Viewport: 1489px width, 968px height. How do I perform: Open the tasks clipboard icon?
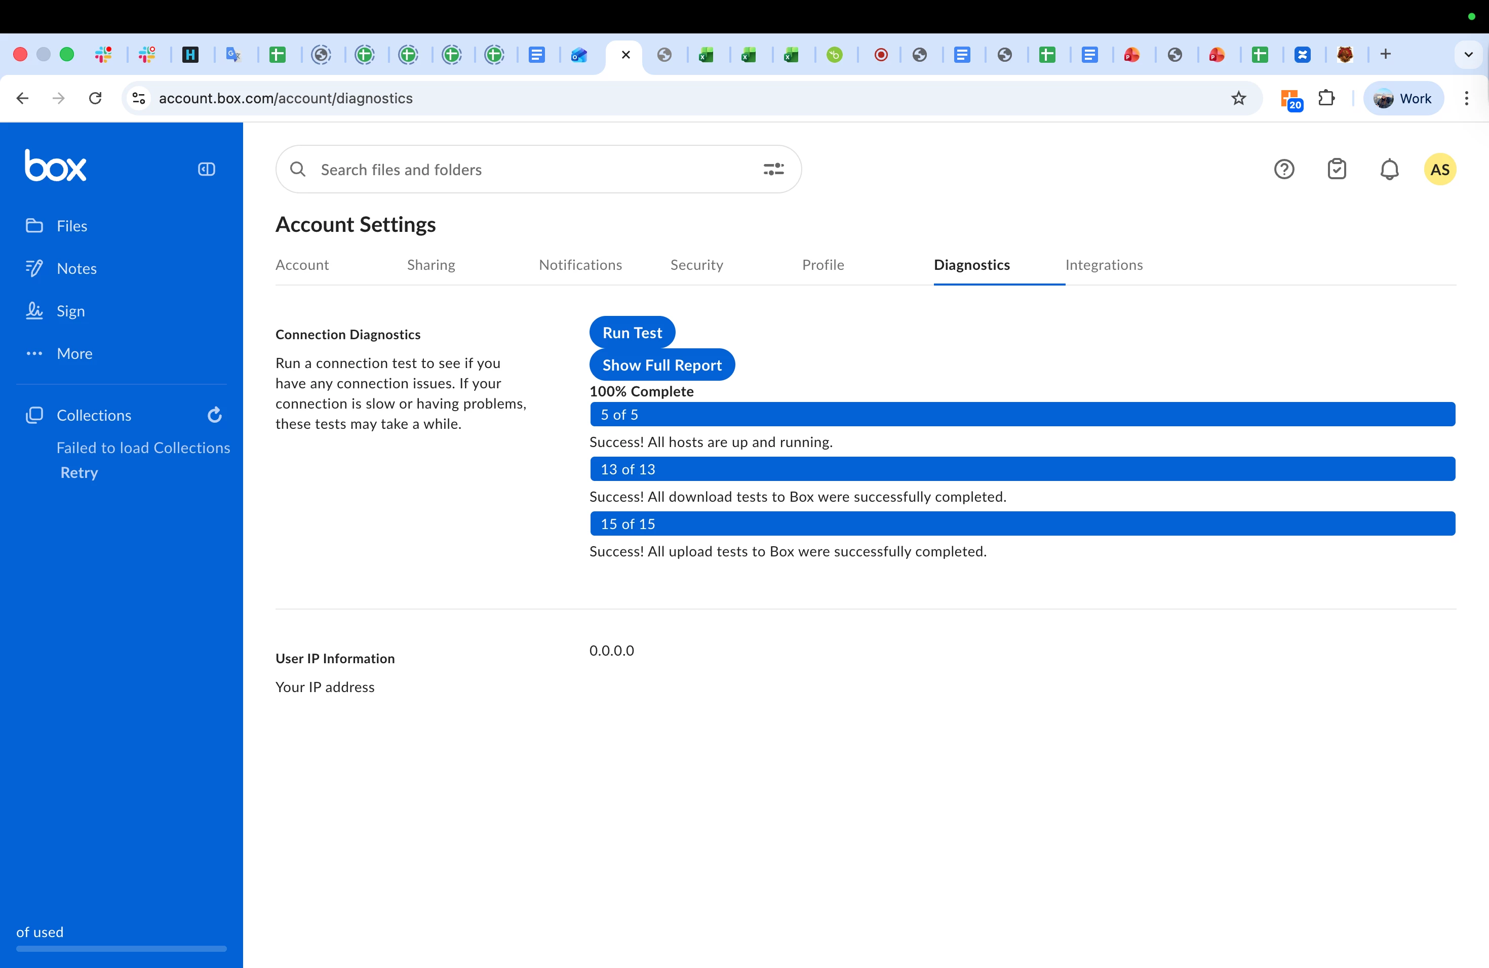(1337, 170)
